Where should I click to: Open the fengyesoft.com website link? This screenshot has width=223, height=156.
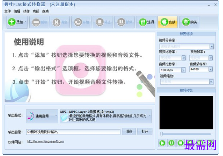tap(46, 141)
